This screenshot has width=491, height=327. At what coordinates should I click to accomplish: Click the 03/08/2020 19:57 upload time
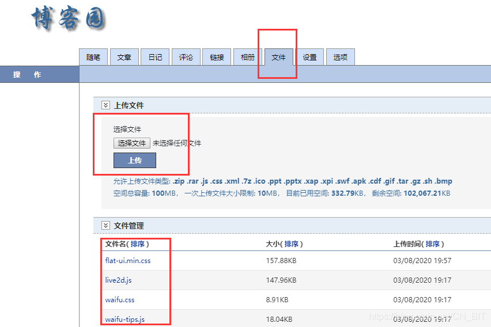coord(422,260)
